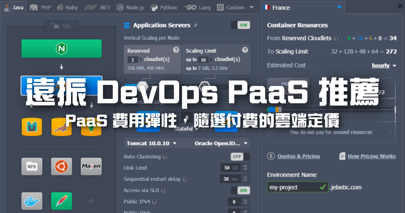This screenshot has height=213, width=405.
Task: Click the Disk Limit 50 GB field
Action: tap(231, 168)
